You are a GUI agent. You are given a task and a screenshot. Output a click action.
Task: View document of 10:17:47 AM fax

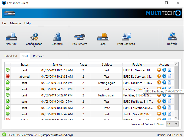point(169,114)
